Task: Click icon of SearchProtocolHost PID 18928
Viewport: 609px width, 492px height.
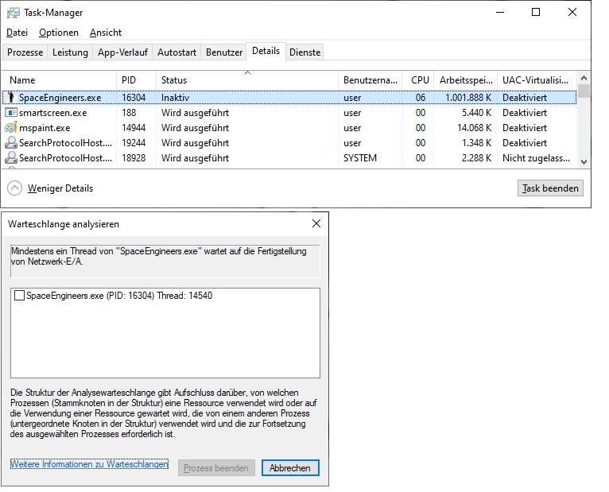Action: (11, 158)
